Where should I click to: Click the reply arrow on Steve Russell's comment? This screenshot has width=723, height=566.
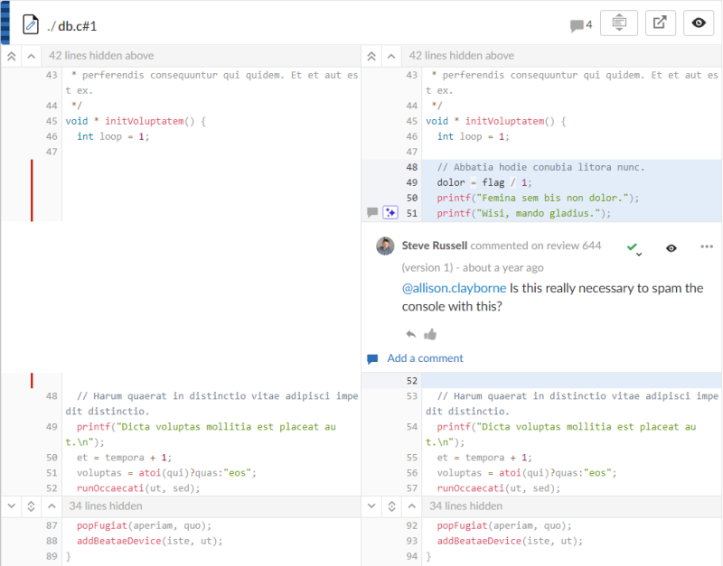(409, 332)
